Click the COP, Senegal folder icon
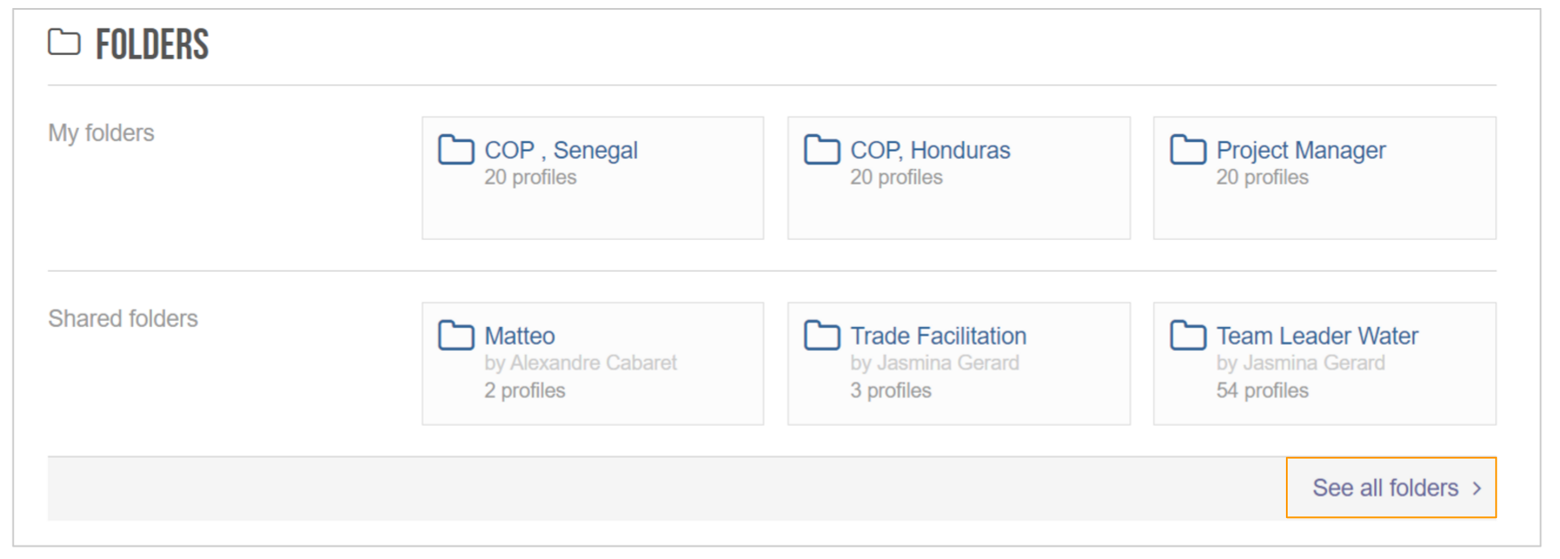 click(456, 149)
